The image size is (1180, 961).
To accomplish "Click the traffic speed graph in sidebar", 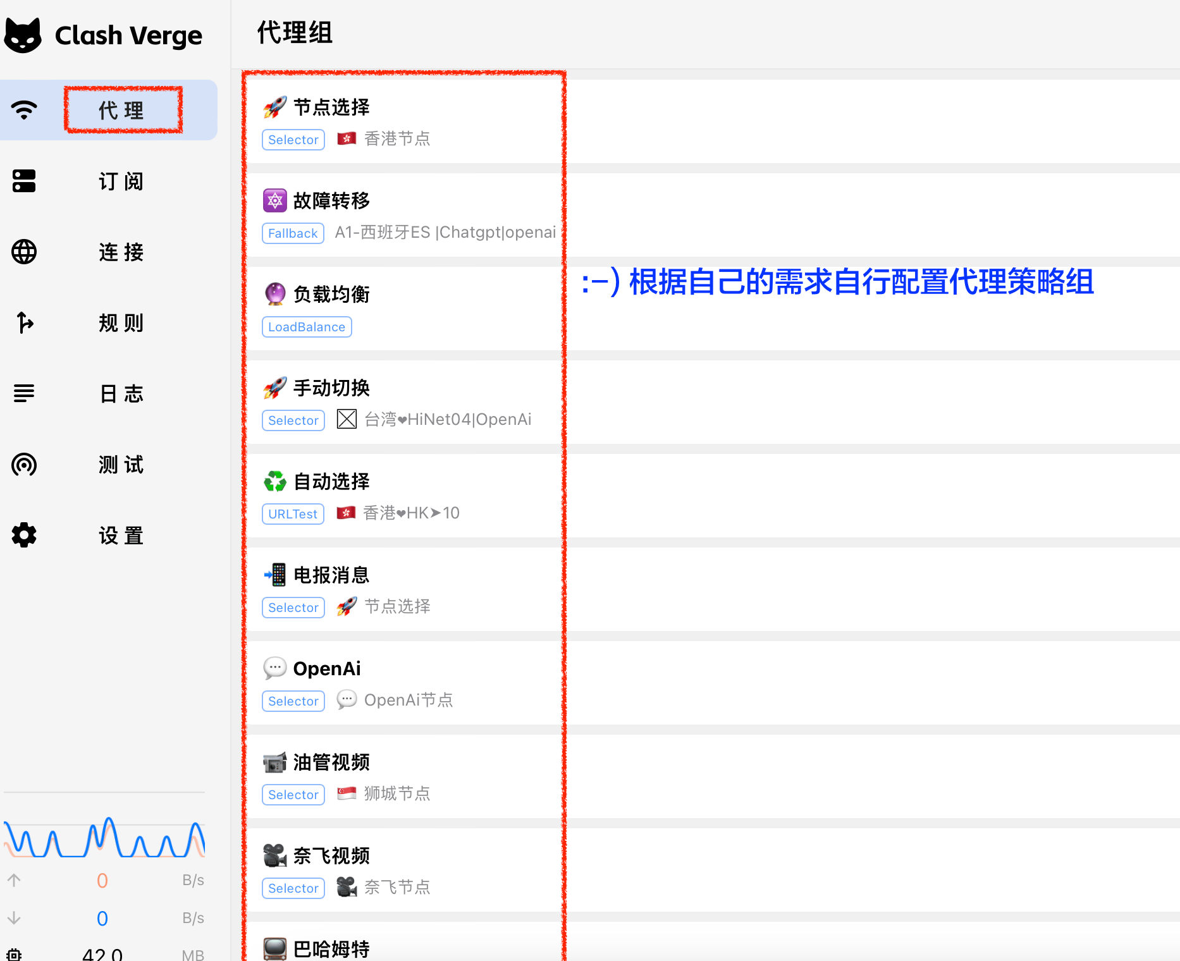I will (104, 837).
